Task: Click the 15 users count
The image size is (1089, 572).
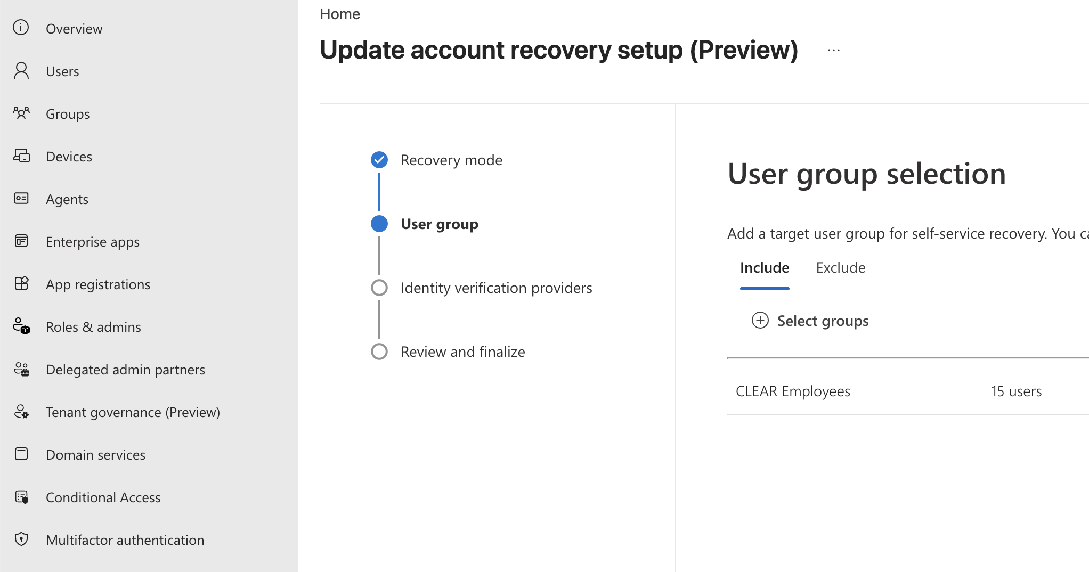Action: coord(1016,391)
